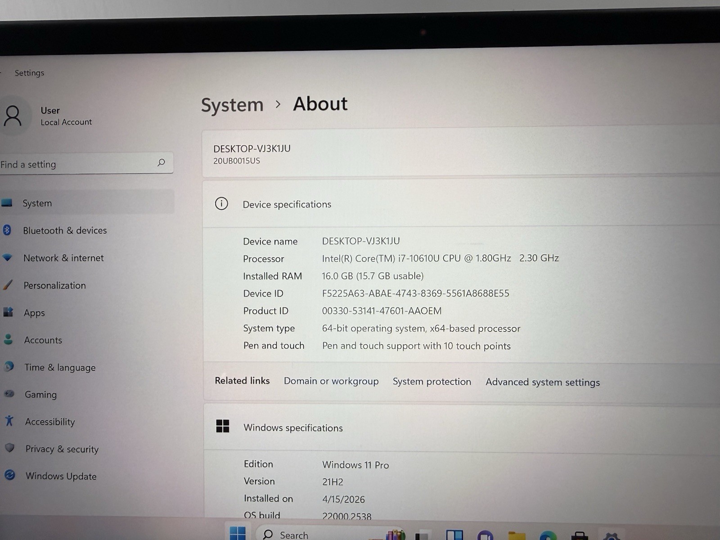Click the search magnifier in Find a setting
Viewport: 720px width, 540px height.
pyautogui.click(x=161, y=162)
